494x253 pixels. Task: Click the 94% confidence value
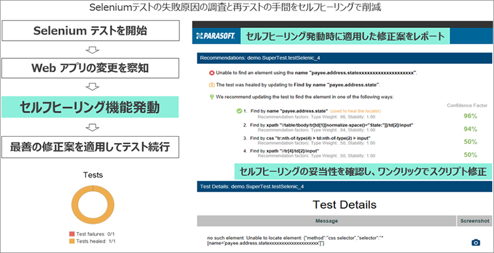(470, 129)
